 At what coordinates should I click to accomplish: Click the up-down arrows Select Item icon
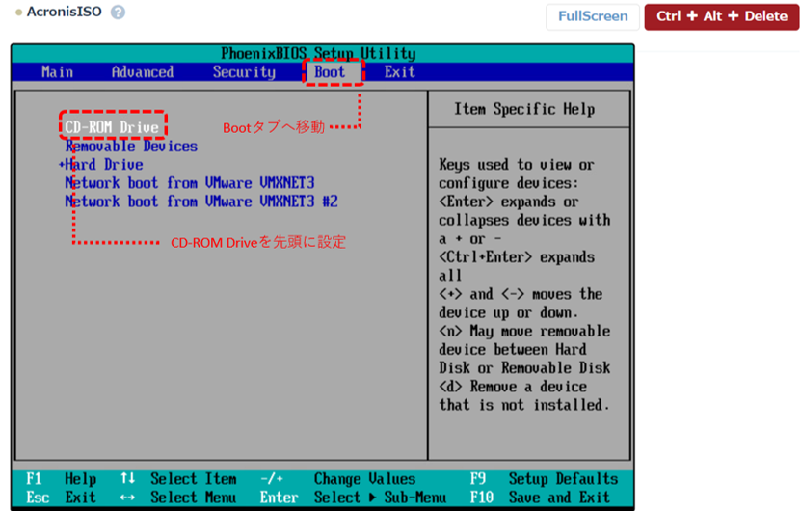(x=127, y=479)
